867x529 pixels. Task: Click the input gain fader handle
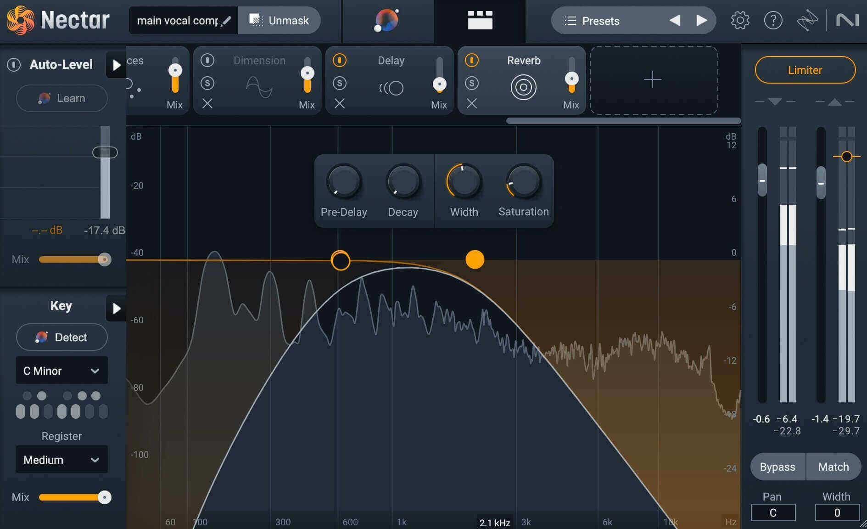(762, 180)
